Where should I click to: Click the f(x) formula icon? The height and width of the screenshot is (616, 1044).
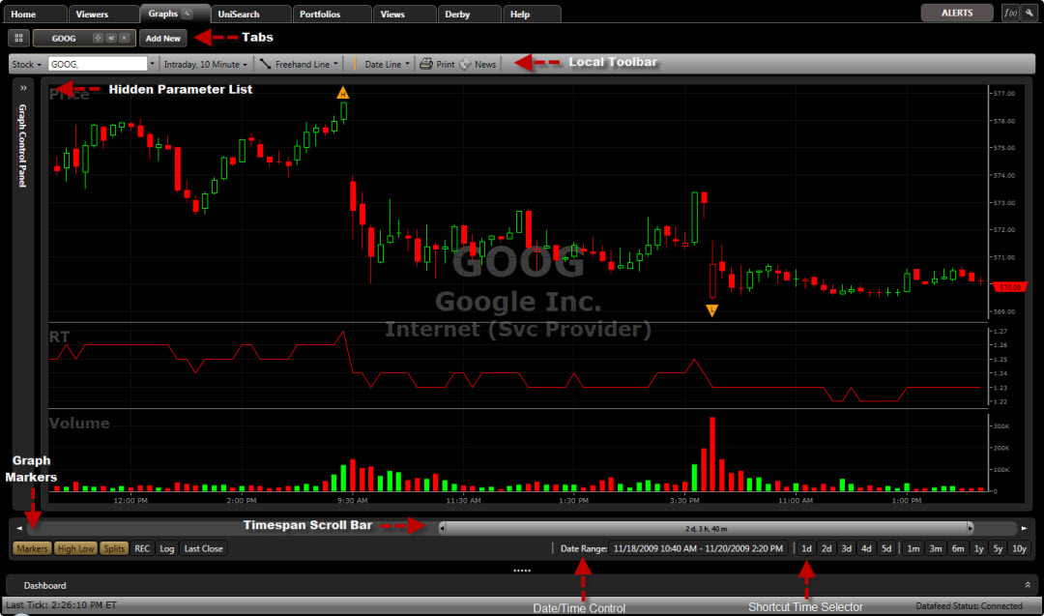click(1009, 14)
